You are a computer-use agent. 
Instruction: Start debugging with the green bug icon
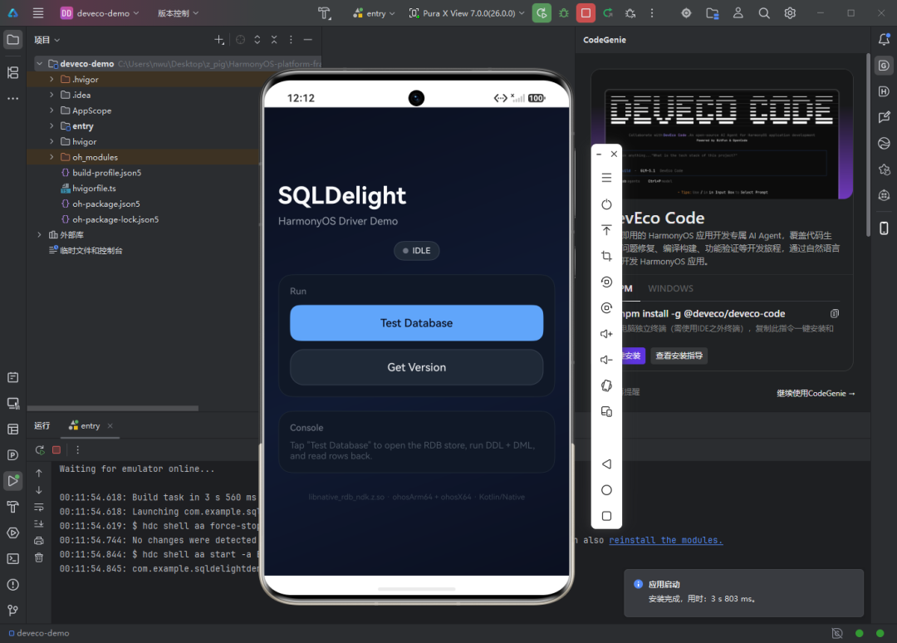(x=564, y=13)
